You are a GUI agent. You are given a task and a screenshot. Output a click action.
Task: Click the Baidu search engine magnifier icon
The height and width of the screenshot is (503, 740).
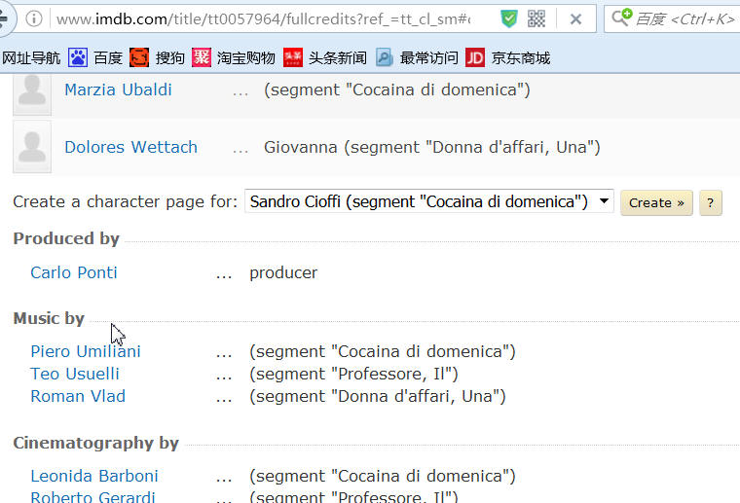point(621,18)
